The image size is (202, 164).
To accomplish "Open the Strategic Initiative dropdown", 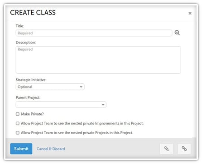I will (50, 87).
